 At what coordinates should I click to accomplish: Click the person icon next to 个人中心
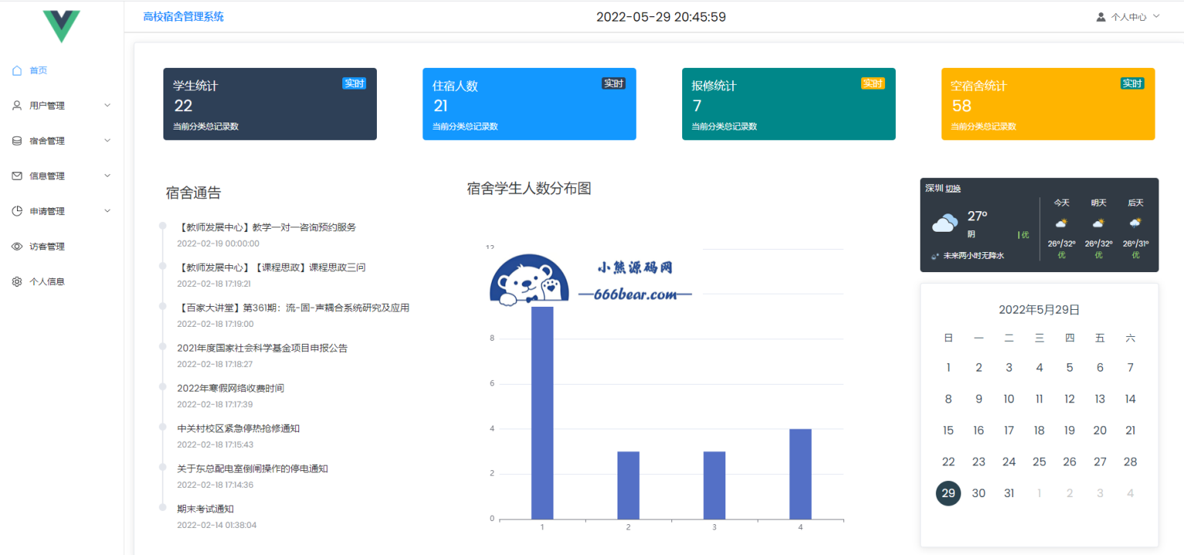pos(1100,16)
